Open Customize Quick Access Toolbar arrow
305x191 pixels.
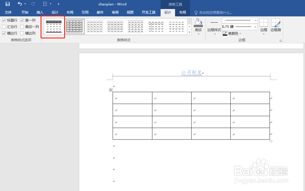(x=58, y=4)
